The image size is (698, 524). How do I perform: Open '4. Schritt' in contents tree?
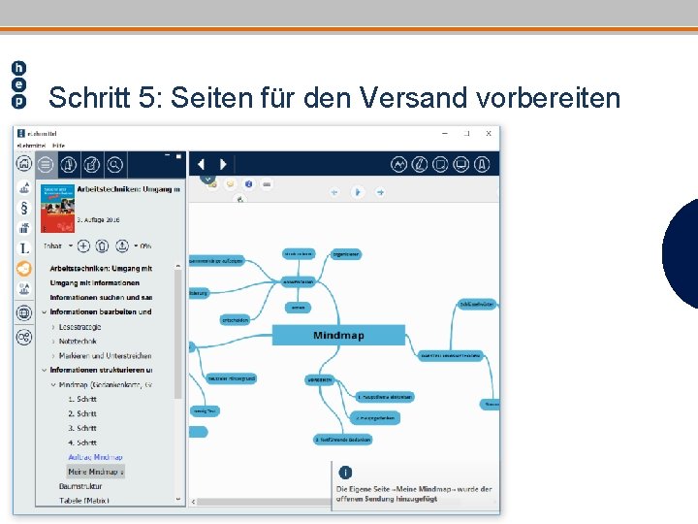pos(82,442)
